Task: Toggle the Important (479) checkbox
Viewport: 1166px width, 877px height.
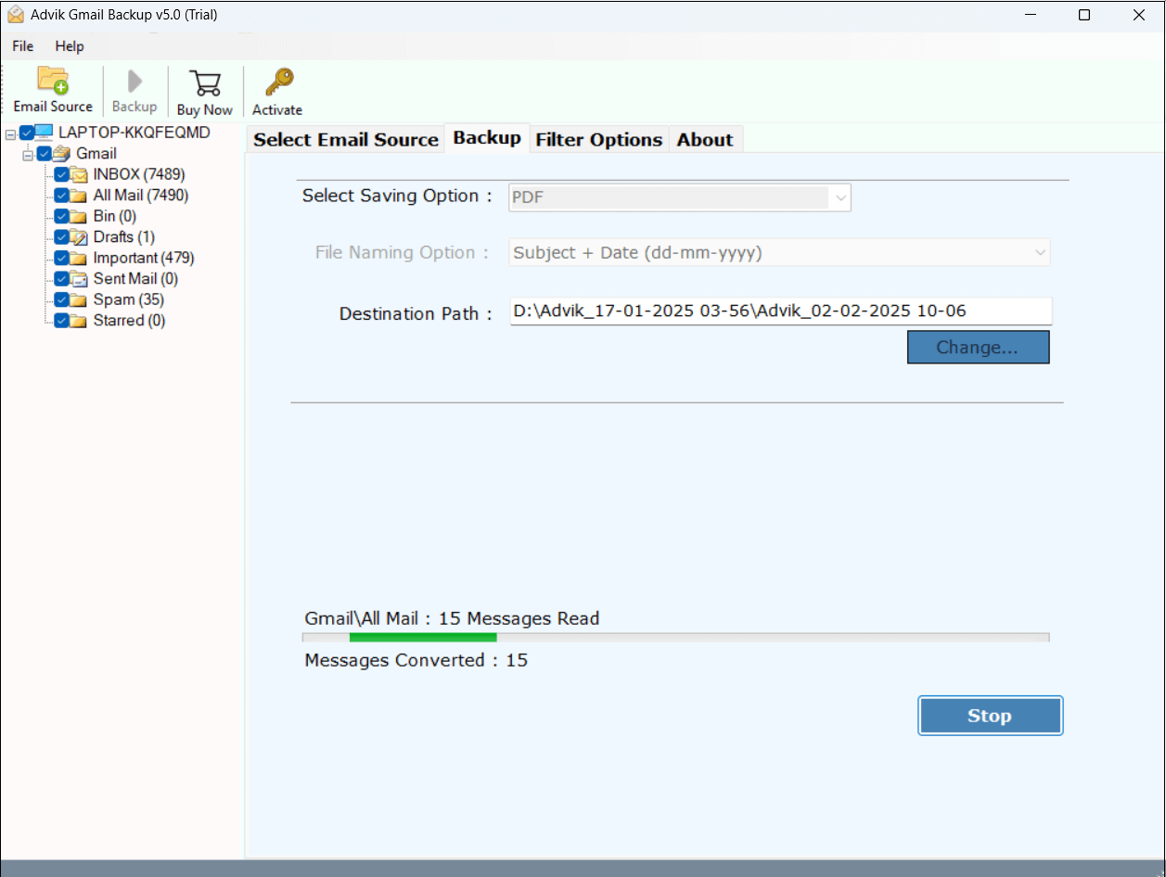Action: [x=61, y=258]
